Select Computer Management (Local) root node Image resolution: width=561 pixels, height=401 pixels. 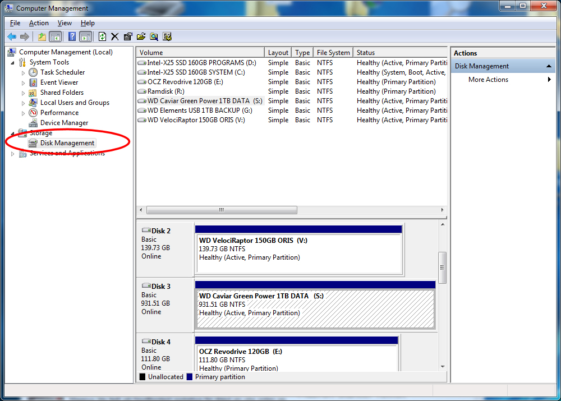pos(66,52)
